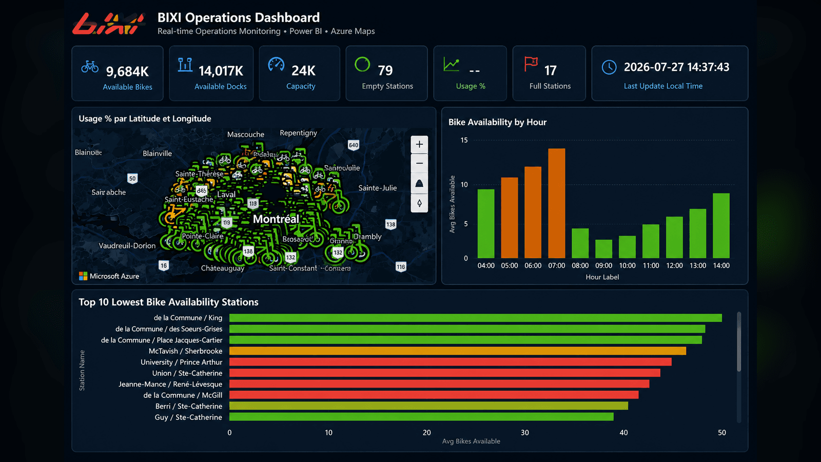The height and width of the screenshot is (462, 821).
Task: Click the Usage % par Latitude et Longitude title
Action: (145, 119)
